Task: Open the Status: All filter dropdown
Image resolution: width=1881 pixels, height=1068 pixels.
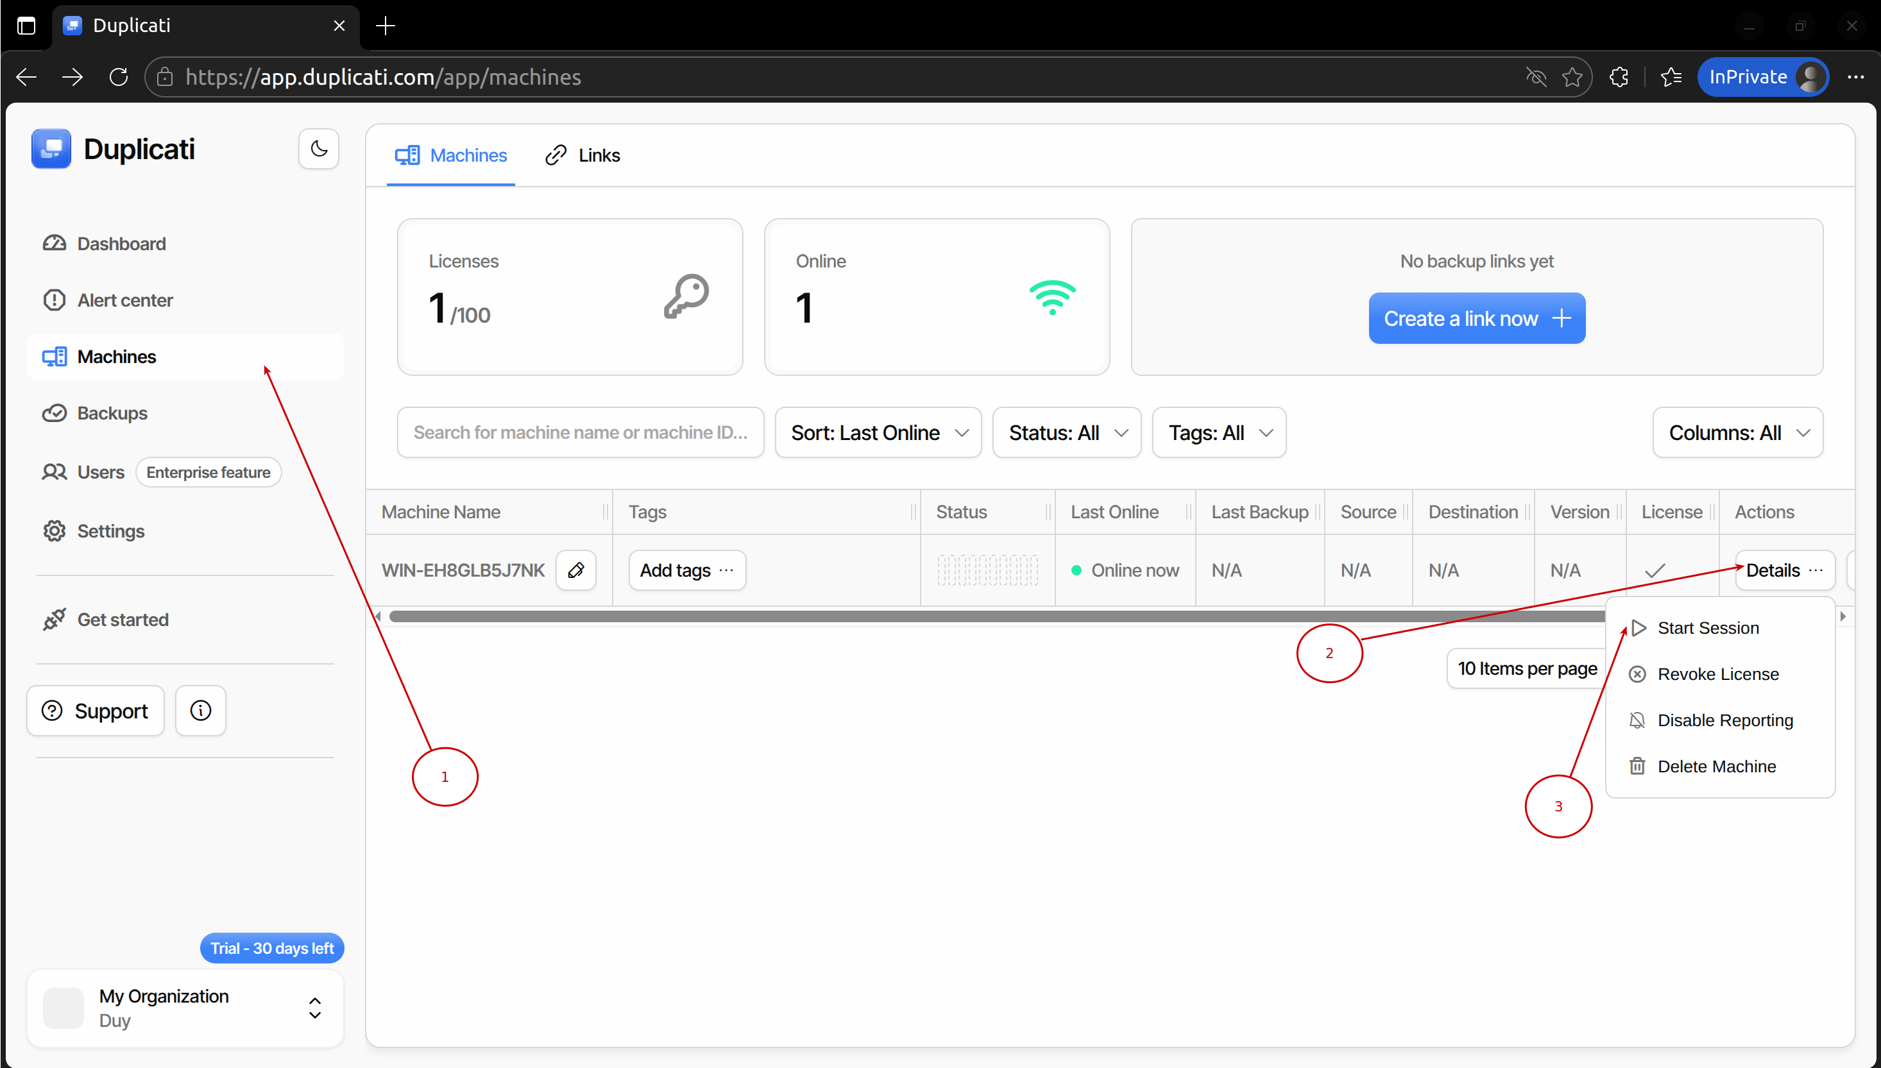Action: pos(1067,433)
